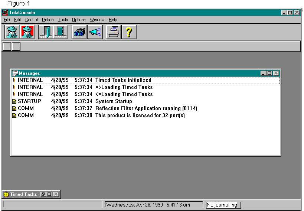Restore the minimized Timed Tasks window
Viewport: 304px width, 211px height.
(x=43, y=194)
